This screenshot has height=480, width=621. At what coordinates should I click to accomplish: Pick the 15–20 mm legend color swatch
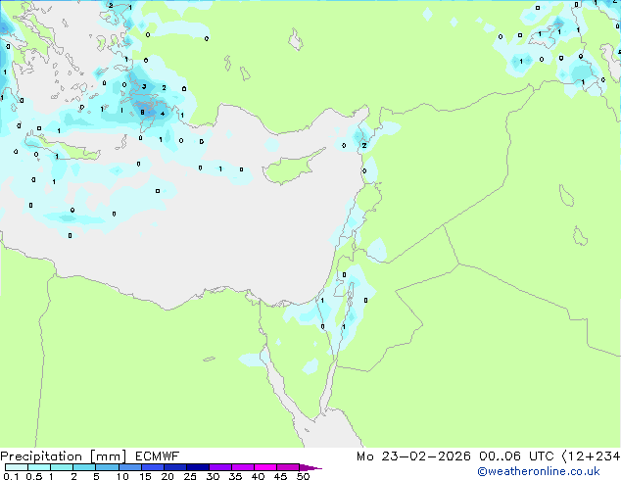point(152,467)
